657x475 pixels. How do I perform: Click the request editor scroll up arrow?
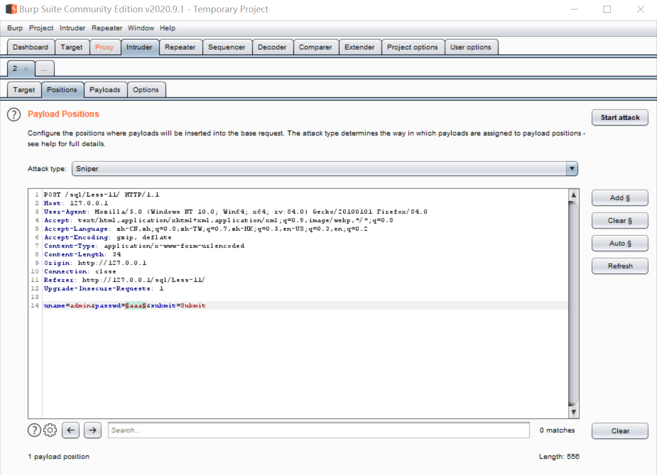574,195
